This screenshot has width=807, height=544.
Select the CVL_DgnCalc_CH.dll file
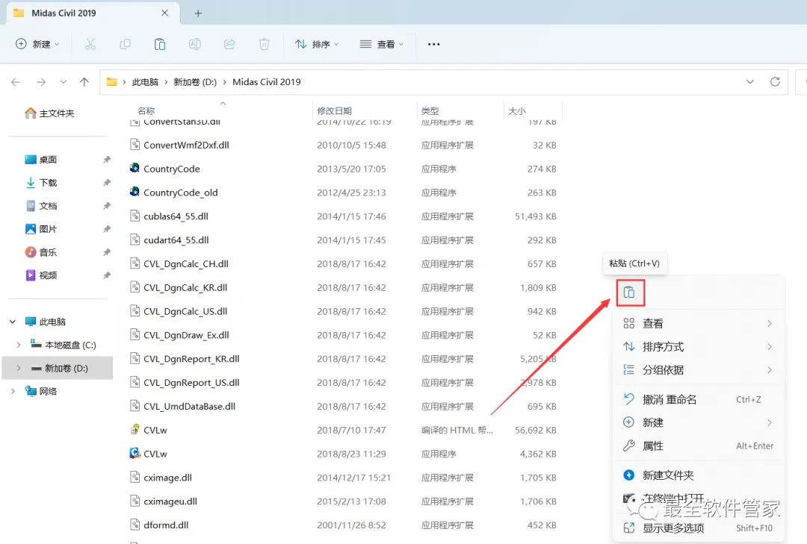179,263
